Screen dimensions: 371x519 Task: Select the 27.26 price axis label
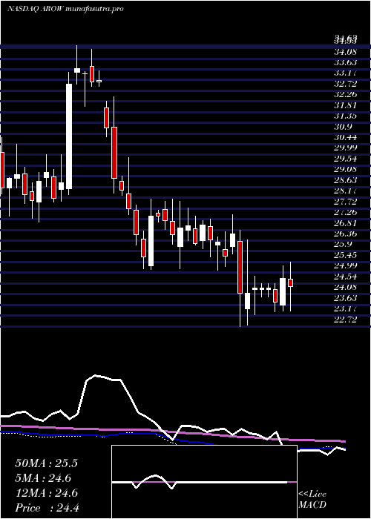345,212
